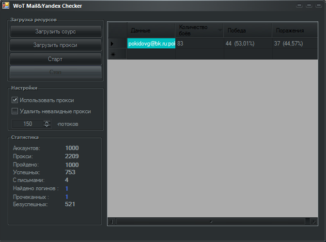Toggle the Использовать прокси checkbox
326x242 pixels.
click(x=15, y=100)
